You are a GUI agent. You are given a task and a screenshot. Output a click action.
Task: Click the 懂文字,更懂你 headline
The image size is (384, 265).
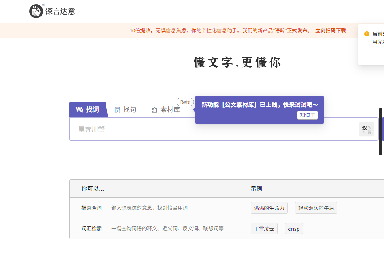click(237, 62)
